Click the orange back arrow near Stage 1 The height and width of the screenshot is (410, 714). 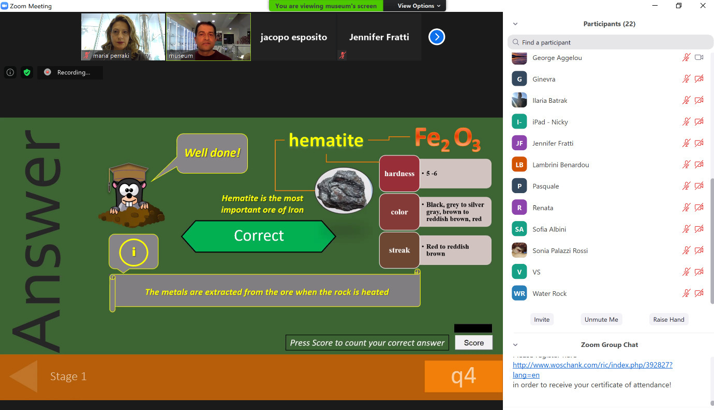coord(24,376)
